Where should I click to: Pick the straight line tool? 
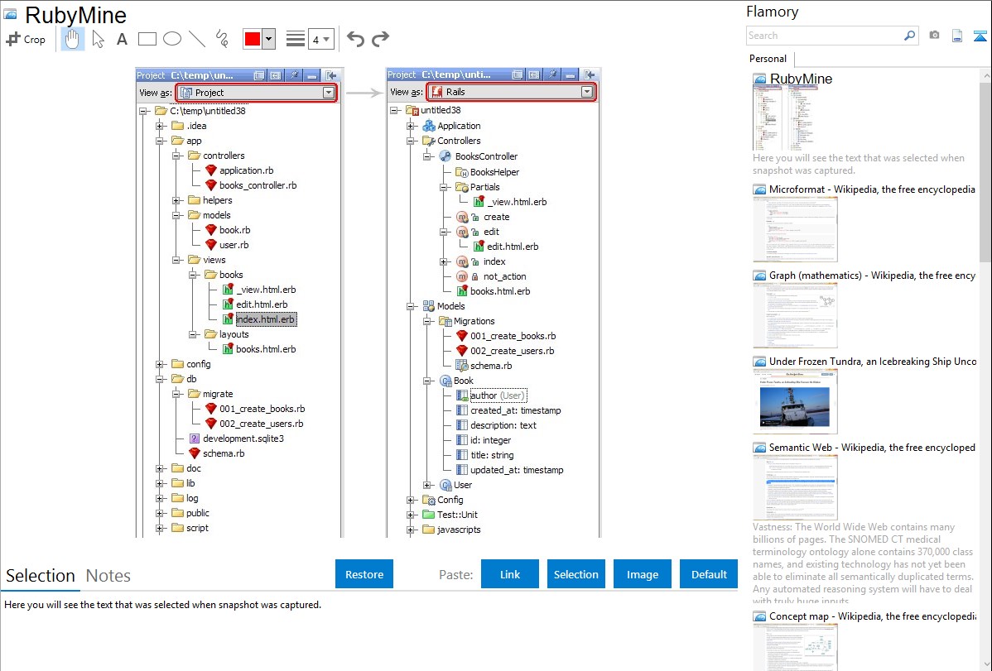pyautogui.click(x=197, y=39)
